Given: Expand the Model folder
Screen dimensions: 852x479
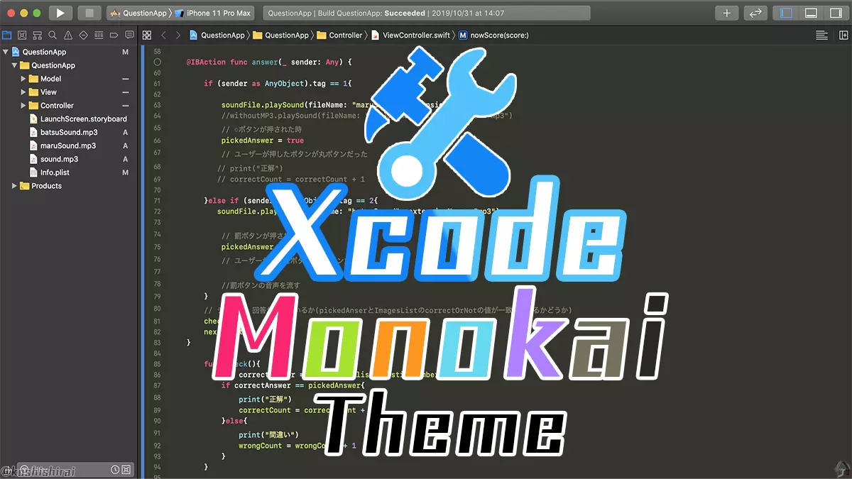Looking at the screenshot, I should [x=23, y=79].
